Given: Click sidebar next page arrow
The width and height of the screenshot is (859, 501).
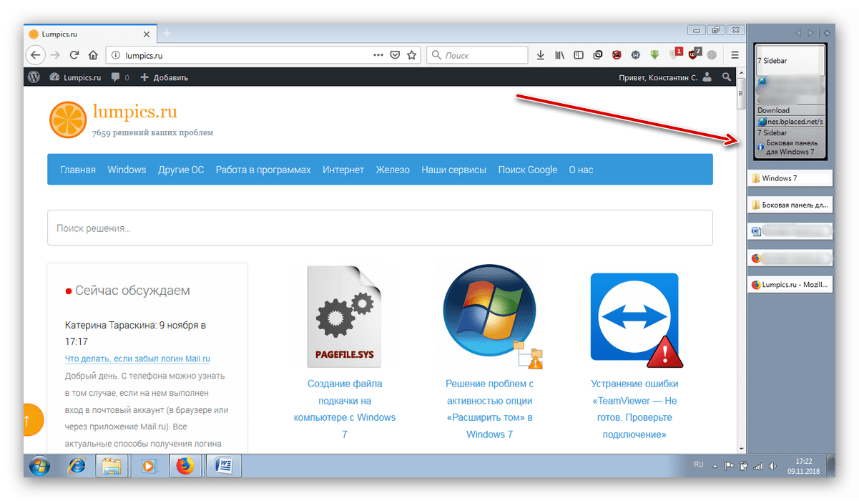Looking at the screenshot, I should click(x=810, y=33).
